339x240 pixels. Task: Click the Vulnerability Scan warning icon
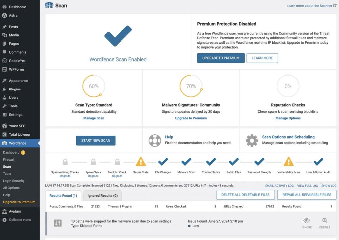click(x=289, y=162)
